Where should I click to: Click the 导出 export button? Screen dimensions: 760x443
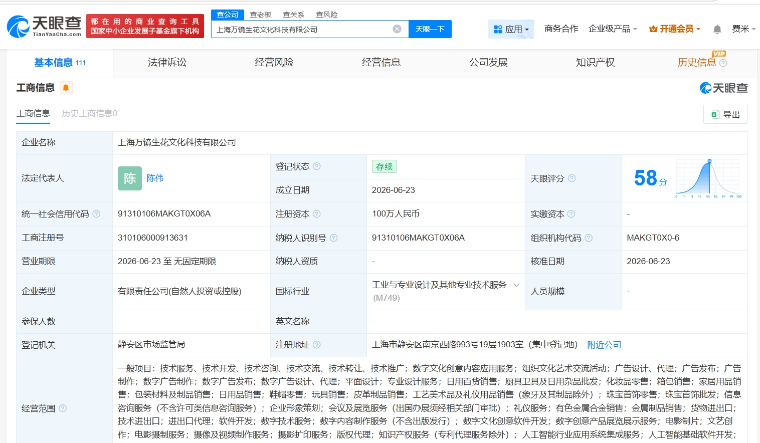click(x=725, y=114)
